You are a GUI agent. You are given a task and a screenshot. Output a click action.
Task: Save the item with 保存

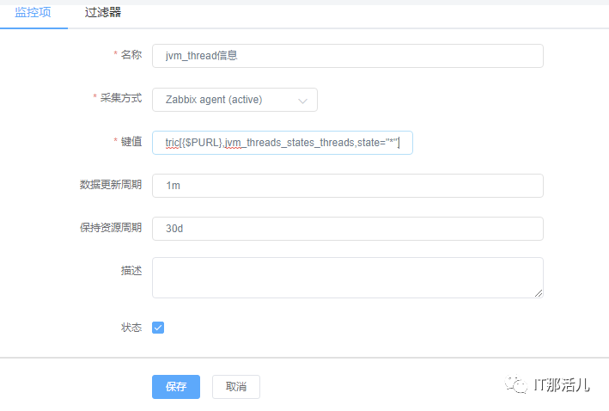coord(176,387)
